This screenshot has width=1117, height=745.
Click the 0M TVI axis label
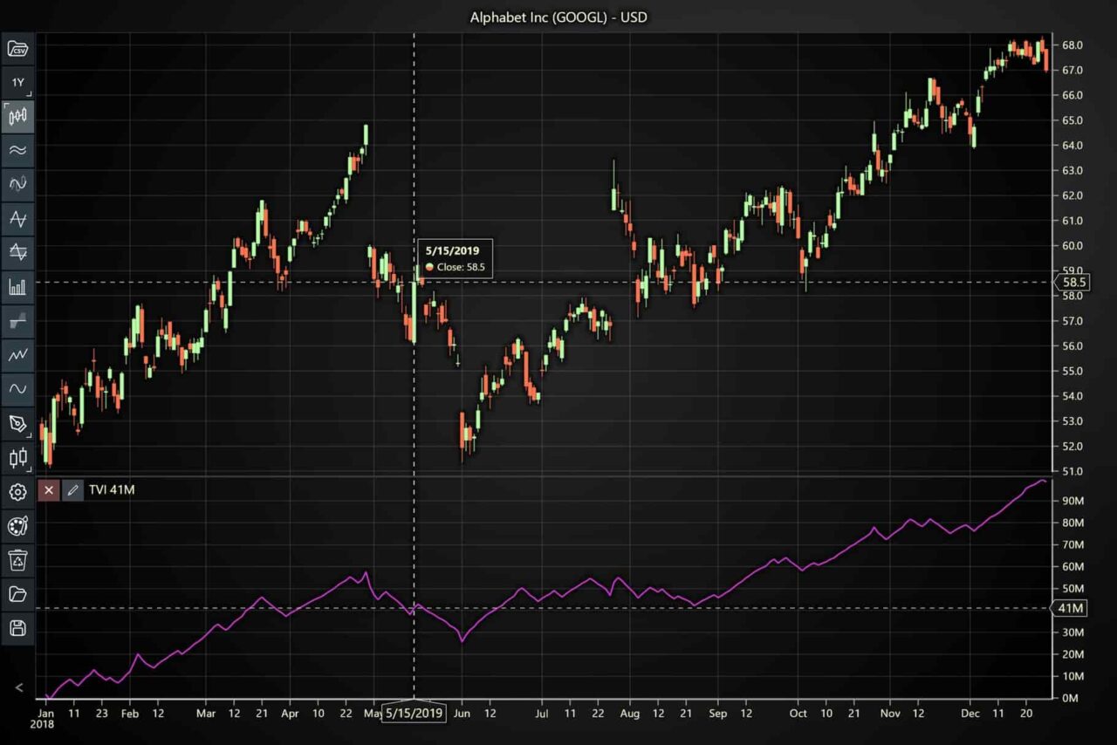1072,698
